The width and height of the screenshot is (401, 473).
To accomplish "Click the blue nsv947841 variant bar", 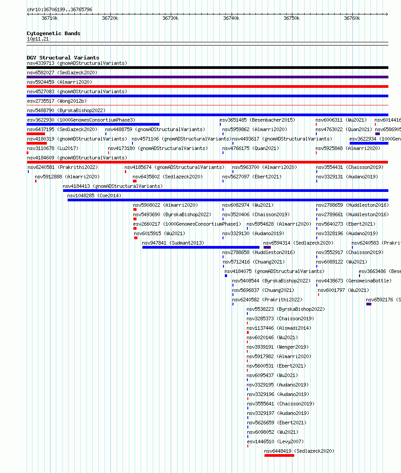I will [x=200, y=247].
